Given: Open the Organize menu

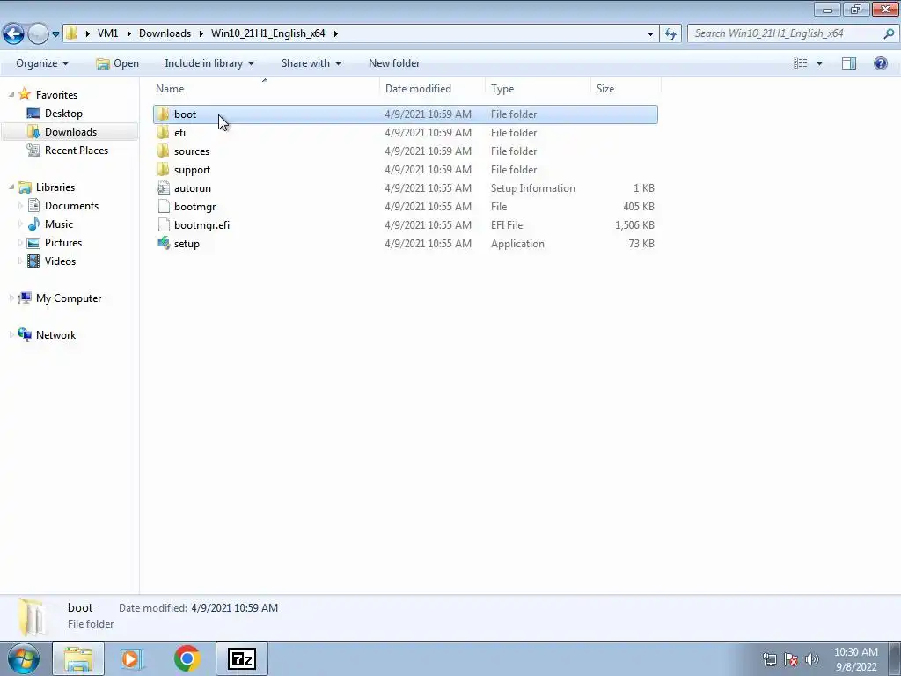Looking at the screenshot, I should tap(42, 63).
